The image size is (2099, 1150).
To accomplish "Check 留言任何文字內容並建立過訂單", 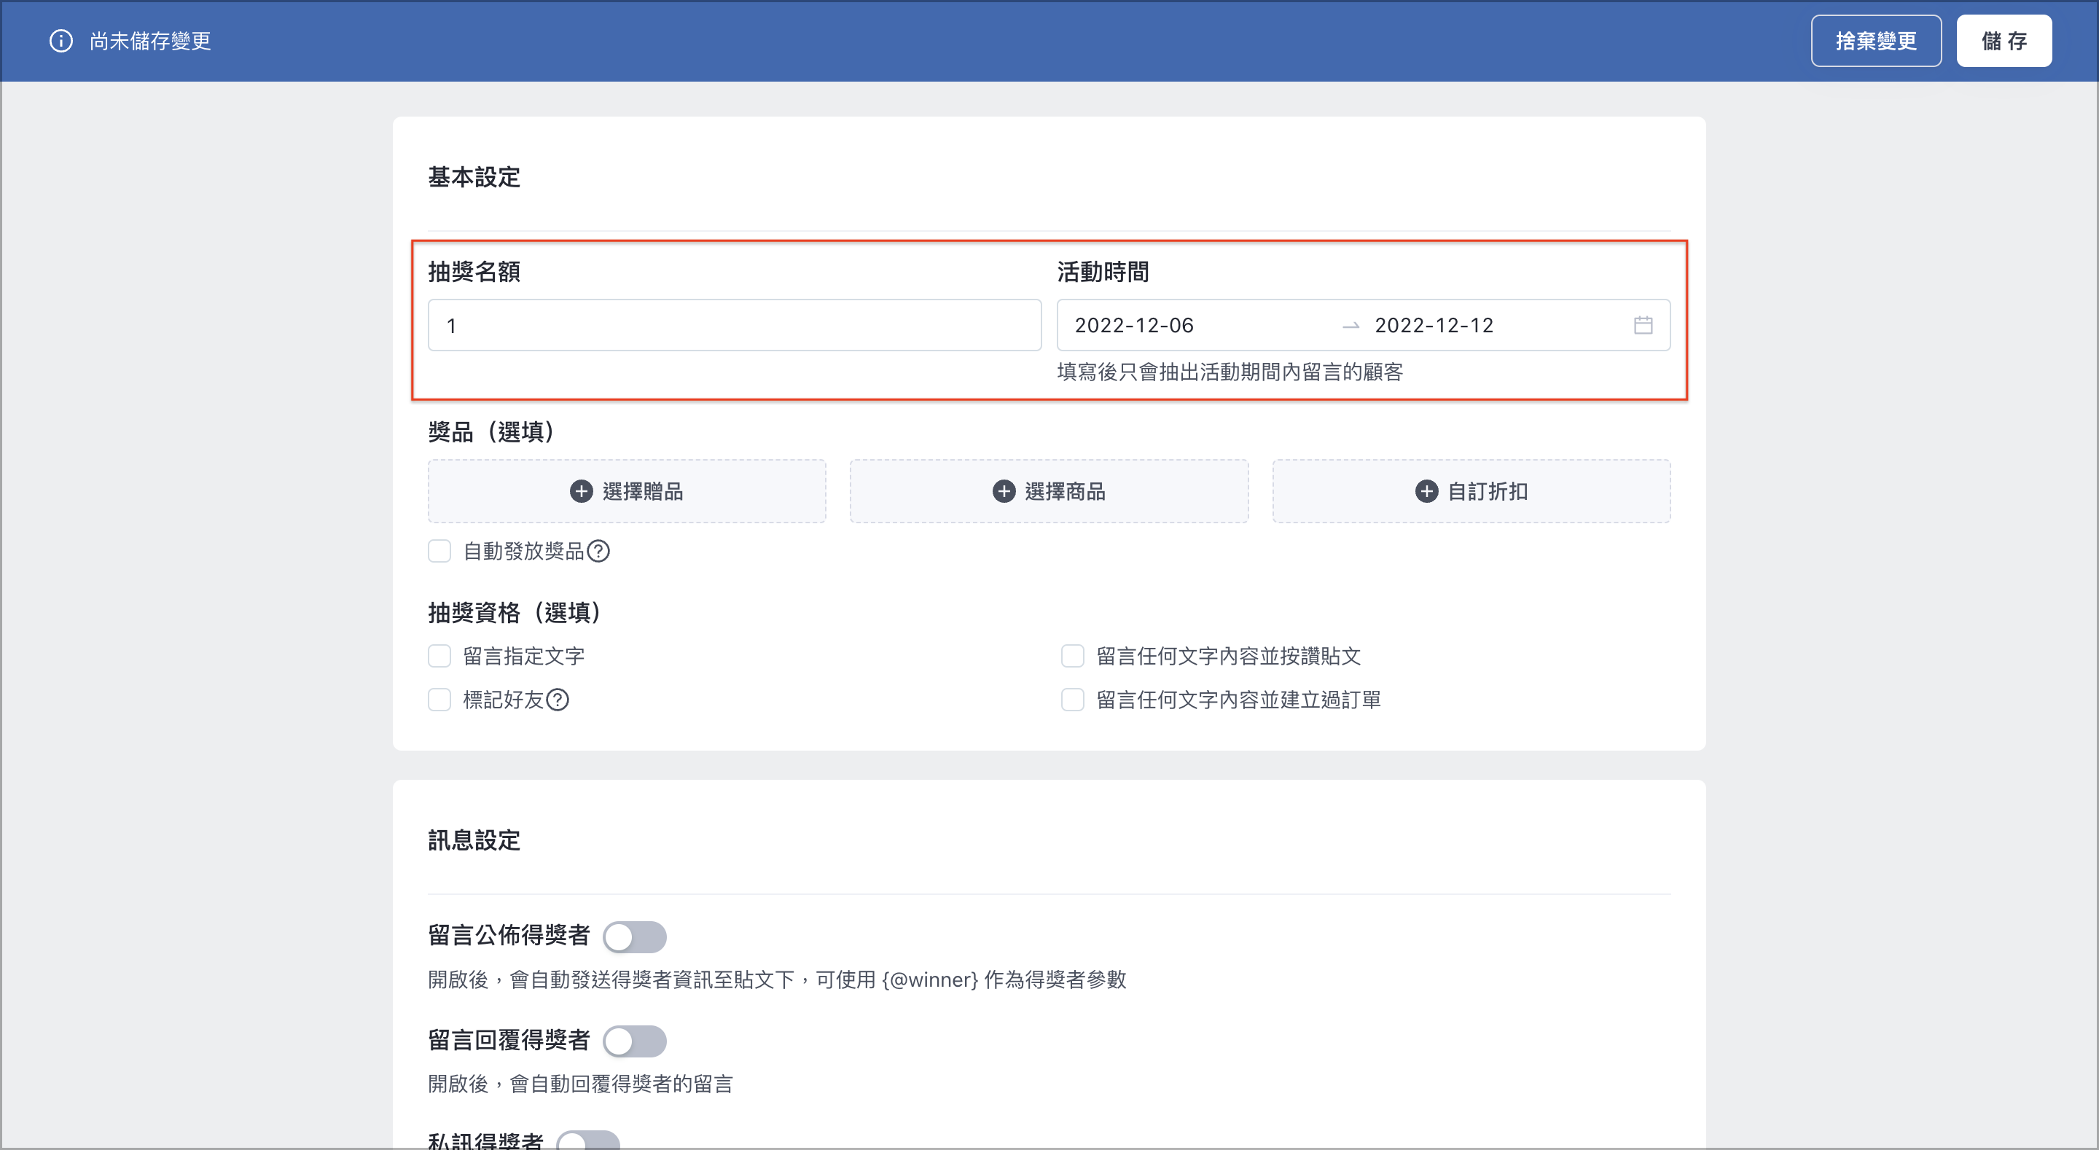I will click(1072, 700).
